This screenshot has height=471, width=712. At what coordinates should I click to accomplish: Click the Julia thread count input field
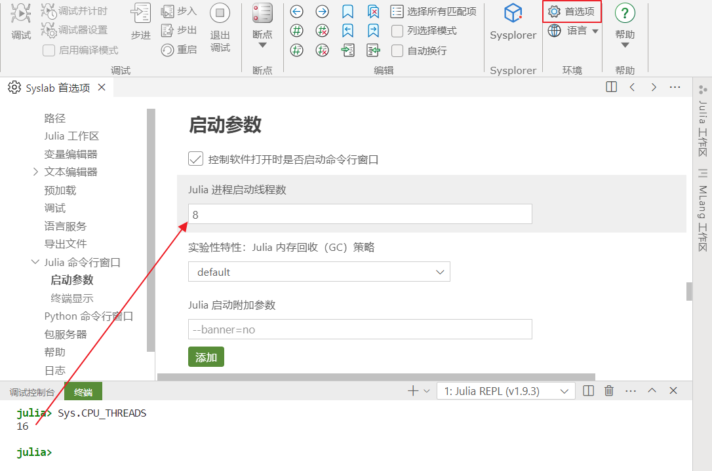(359, 214)
